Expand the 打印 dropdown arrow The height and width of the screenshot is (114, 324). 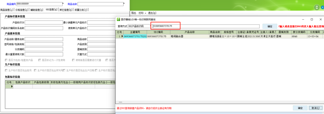click(145, 13)
